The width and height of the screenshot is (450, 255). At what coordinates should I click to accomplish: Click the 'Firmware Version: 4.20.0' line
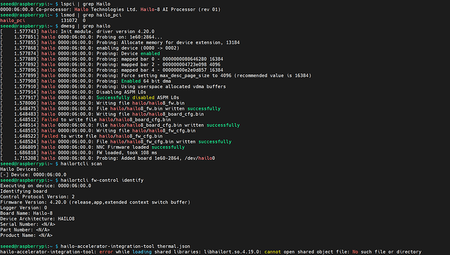(x=95, y=202)
